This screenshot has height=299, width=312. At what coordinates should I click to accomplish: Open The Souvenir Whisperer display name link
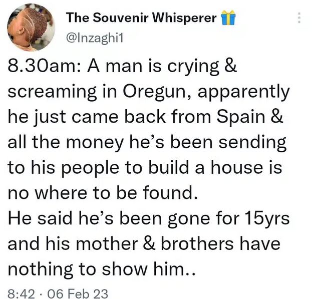pos(143,18)
